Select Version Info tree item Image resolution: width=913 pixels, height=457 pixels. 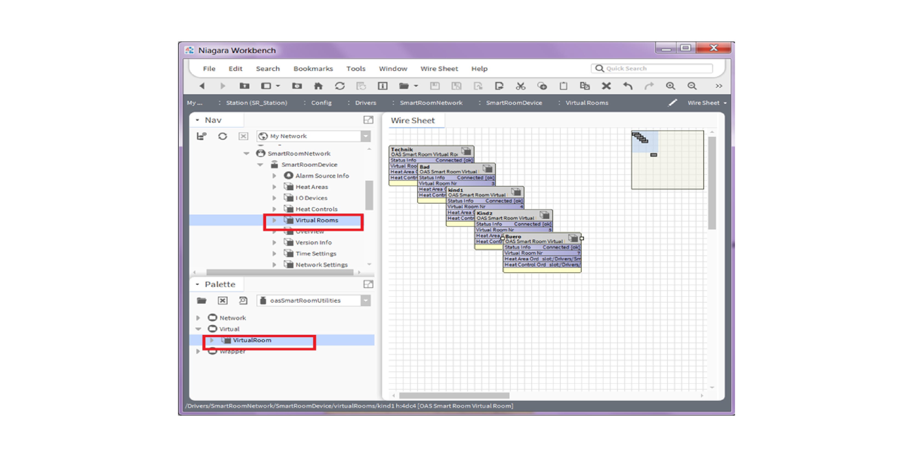(314, 242)
